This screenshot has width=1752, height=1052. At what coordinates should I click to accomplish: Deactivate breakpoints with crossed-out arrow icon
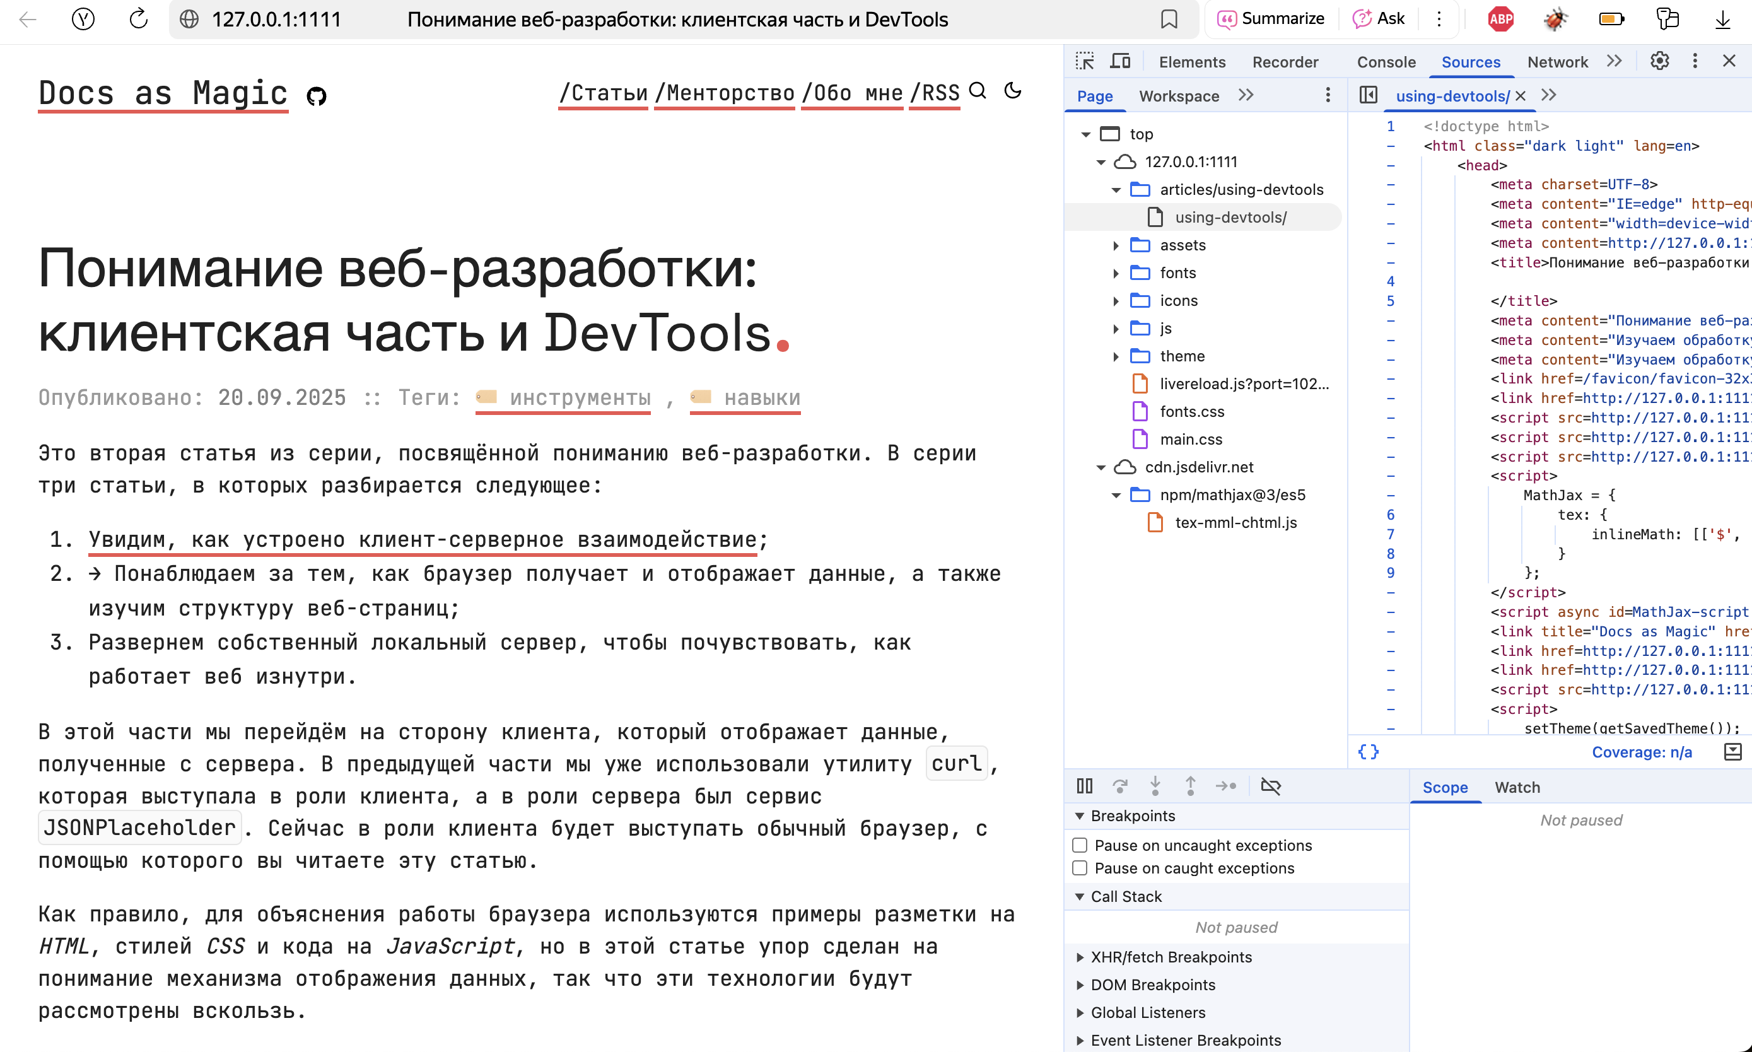(1271, 785)
